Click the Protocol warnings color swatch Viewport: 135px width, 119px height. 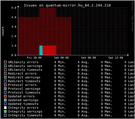(x=5, y=89)
